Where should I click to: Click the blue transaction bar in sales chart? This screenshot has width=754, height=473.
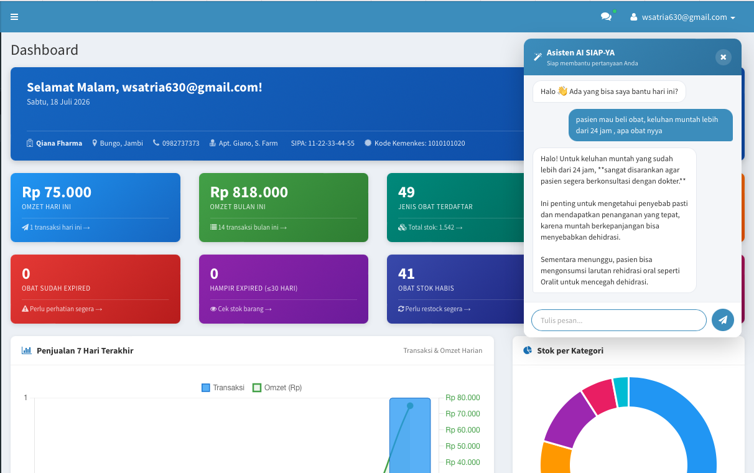pyautogui.click(x=410, y=436)
